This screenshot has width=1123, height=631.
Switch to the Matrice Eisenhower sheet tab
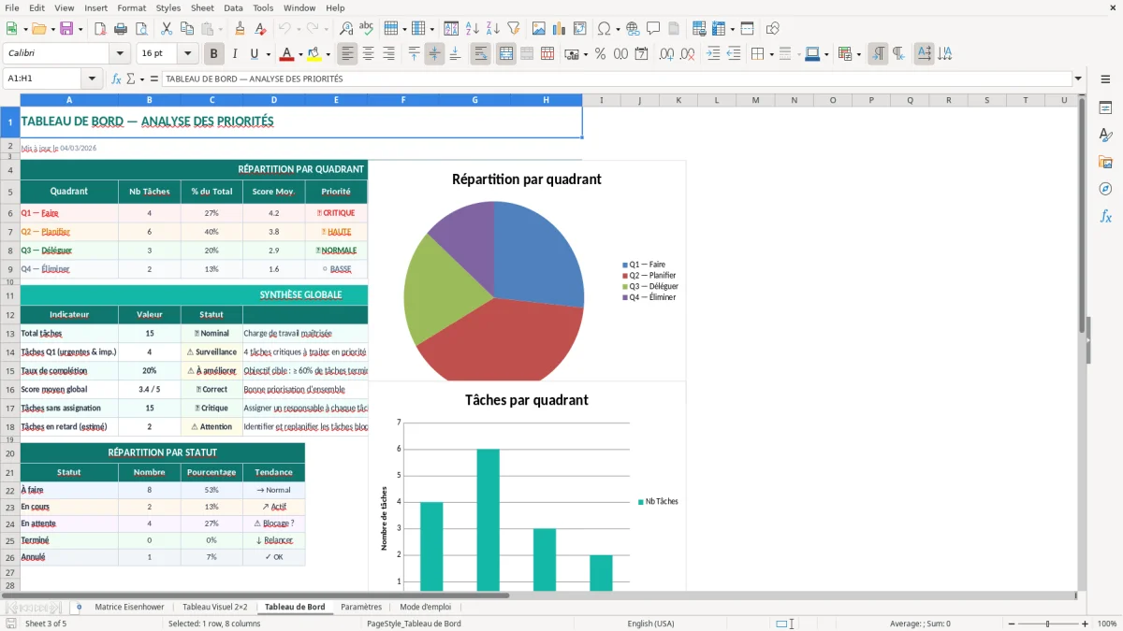click(129, 607)
